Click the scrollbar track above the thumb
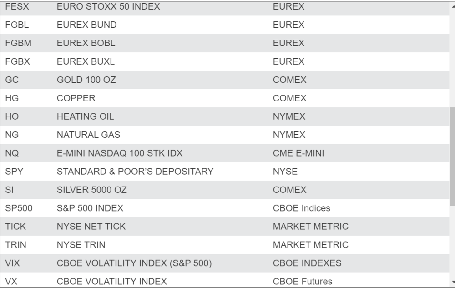This screenshot has width=455, height=288. pos(452,59)
